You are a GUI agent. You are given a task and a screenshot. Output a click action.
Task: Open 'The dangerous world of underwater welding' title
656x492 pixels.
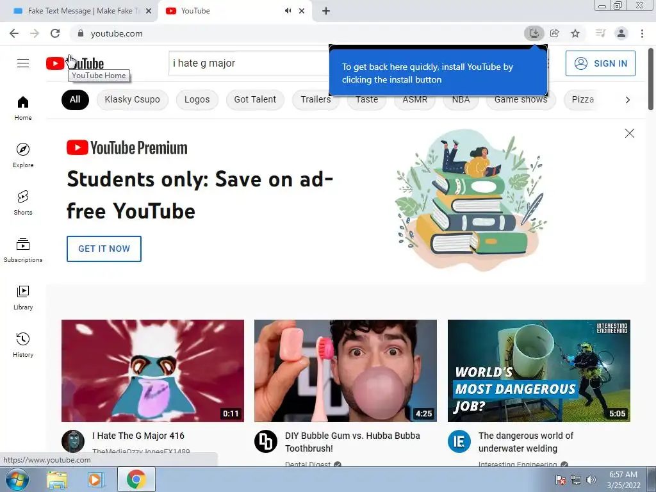[526, 442]
